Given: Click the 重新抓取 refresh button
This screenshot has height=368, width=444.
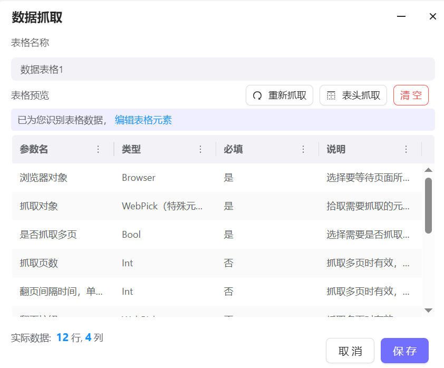Looking at the screenshot, I should (x=279, y=95).
